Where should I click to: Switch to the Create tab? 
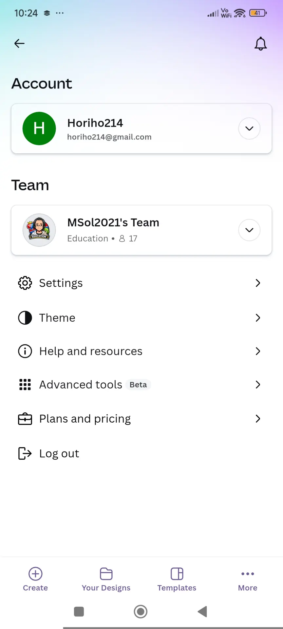35,579
